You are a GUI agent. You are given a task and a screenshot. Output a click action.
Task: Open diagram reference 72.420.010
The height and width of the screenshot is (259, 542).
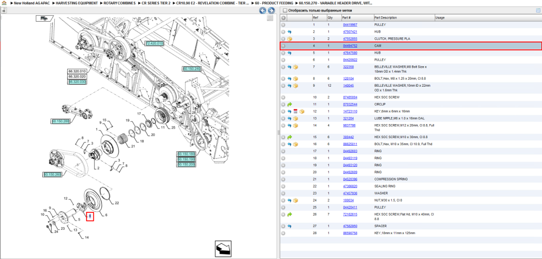[154, 43]
